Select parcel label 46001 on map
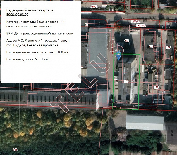Viewport: 177px width, 155px height. tap(94, 7)
